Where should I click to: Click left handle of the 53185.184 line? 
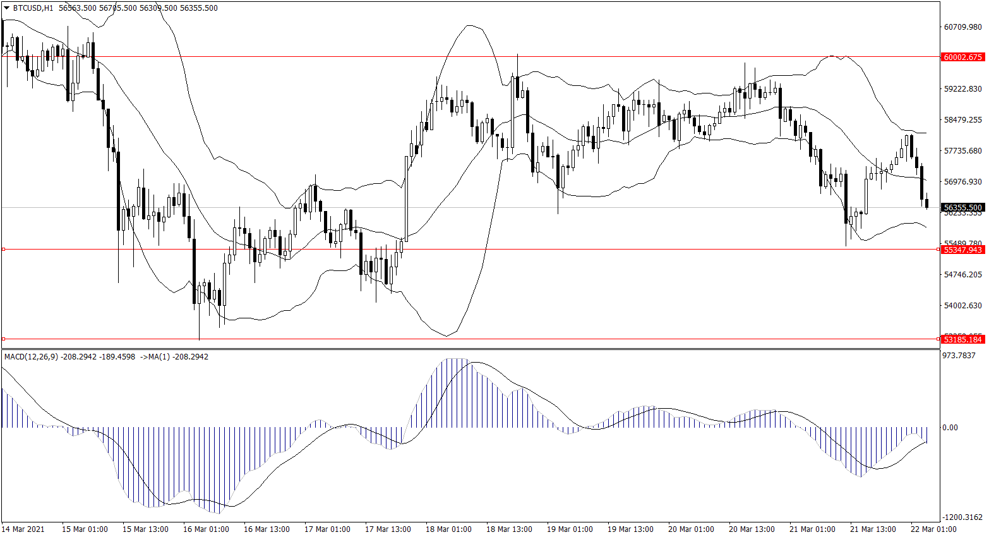click(3, 339)
